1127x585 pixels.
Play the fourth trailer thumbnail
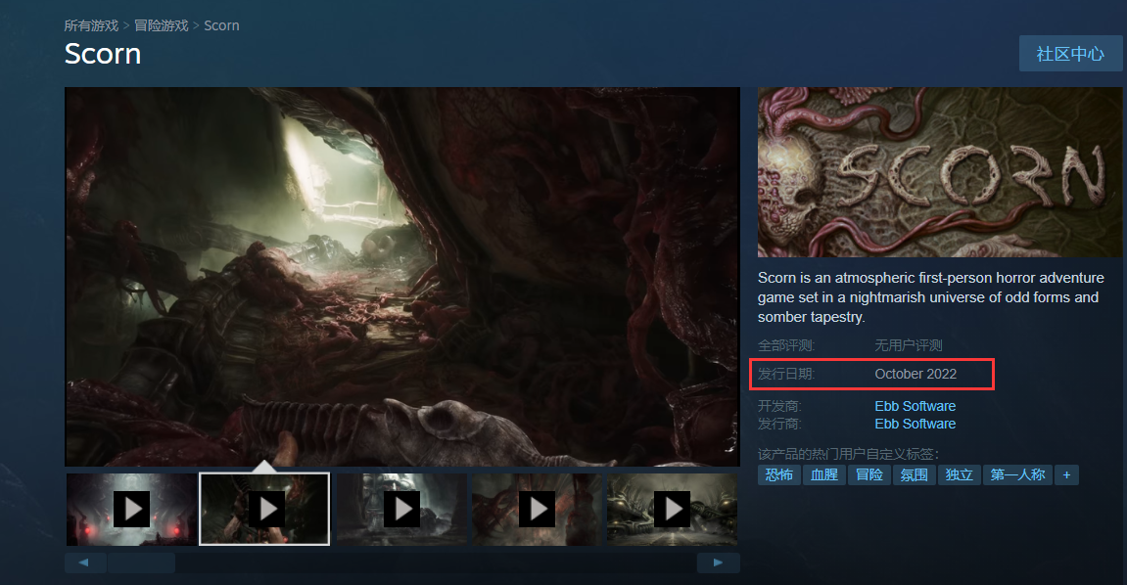tap(537, 509)
